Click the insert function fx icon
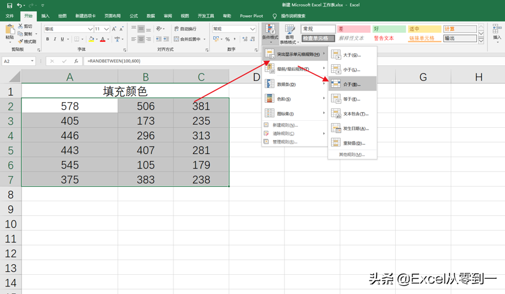Viewport: 505px width, 294px height. click(76, 61)
